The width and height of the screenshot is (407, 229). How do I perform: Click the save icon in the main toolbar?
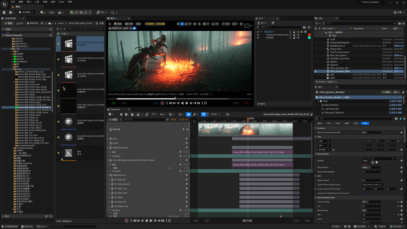[4, 12]
